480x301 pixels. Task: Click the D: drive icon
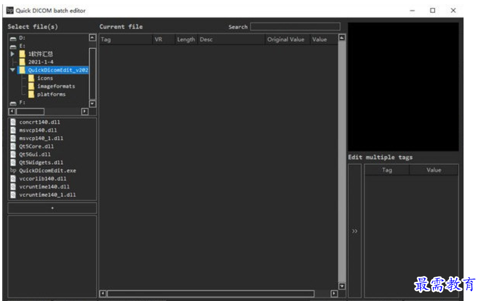13,38
